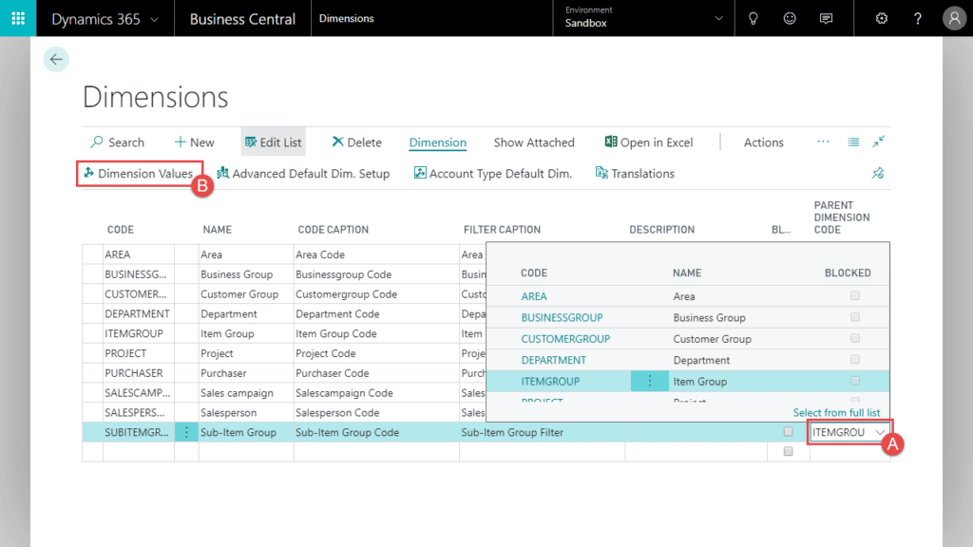Click the question mark help icon
Viewport: 973px width, 547px height.
click(x=917, y=18)
